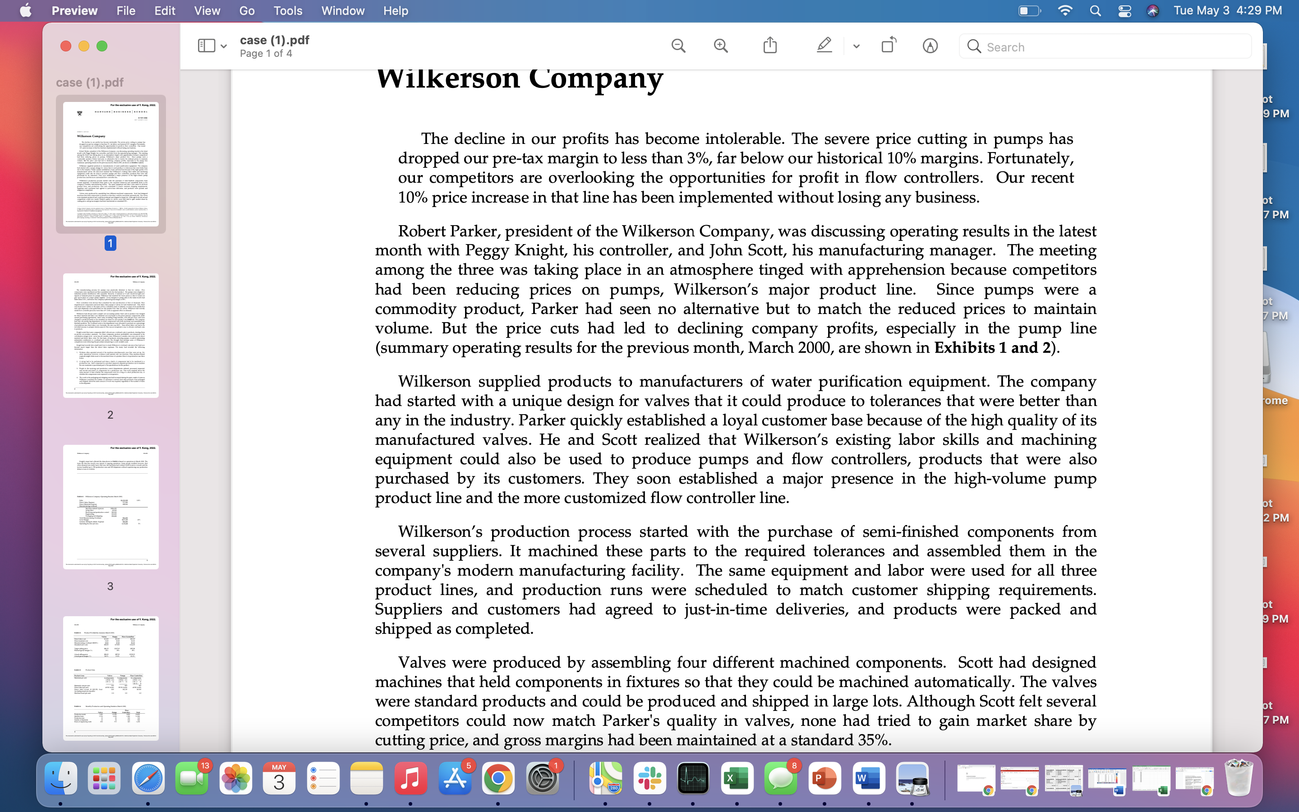Select page 3 thumbnail

pos(111,507)
